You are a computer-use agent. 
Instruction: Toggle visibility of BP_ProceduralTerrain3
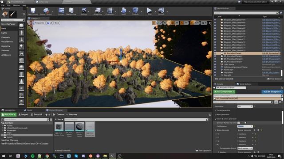(215, 59)
